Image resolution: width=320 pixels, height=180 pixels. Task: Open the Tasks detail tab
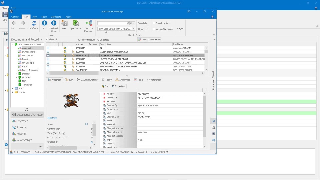point(139,80)
